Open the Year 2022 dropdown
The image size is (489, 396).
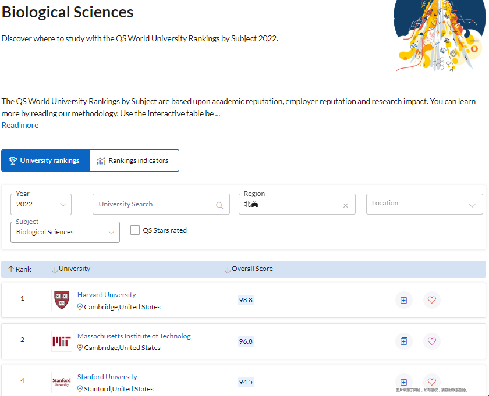(x=41, y=205)
